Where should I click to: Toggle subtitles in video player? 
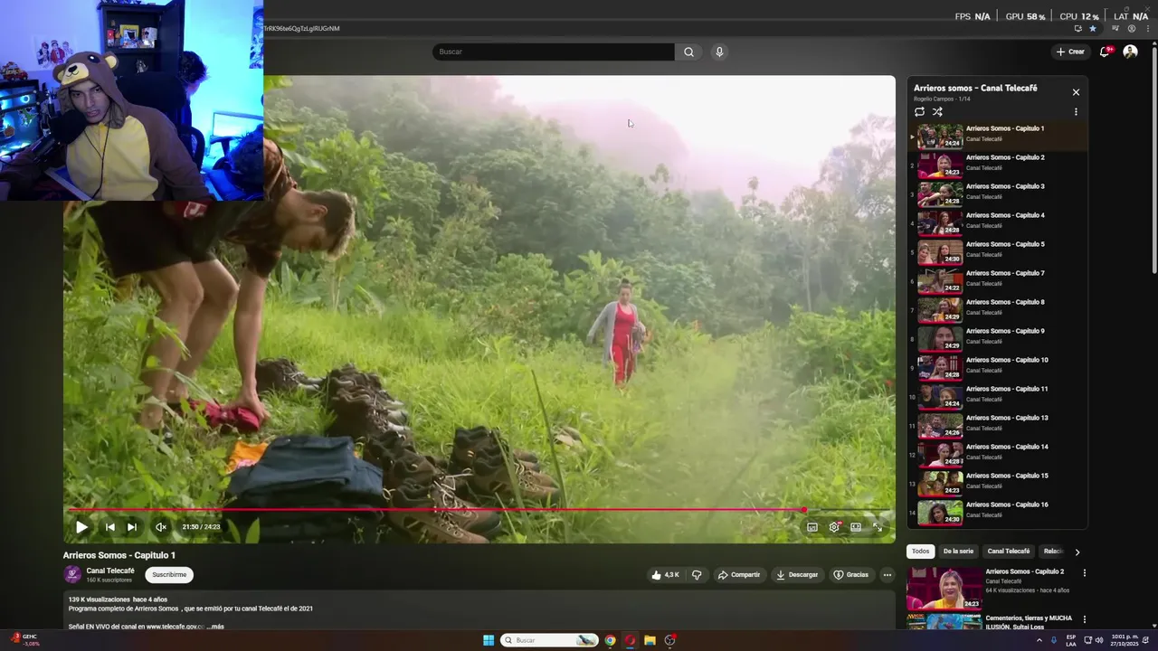(812, 527)
